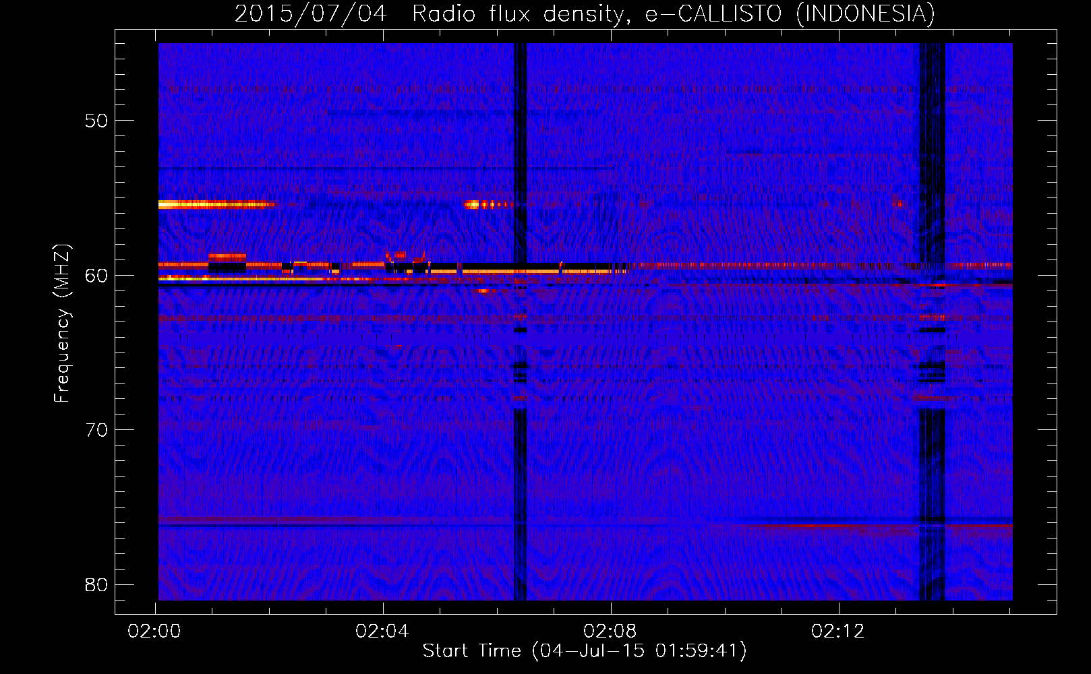Click the '50' frequency tick label
The height and width of the screenshot is (674, 1091).
click(96, 121)
